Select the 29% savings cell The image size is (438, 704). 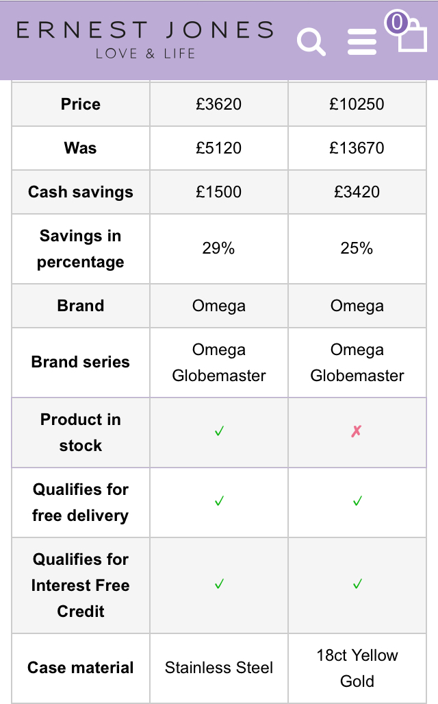(x=219, y=248)
